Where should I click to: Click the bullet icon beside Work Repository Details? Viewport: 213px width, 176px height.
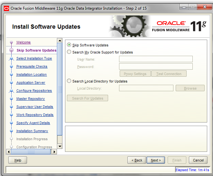11,115
